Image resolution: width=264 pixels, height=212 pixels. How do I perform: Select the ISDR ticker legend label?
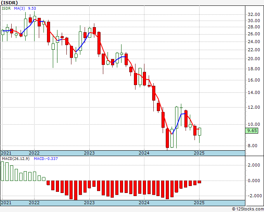click(x=6, y=9)
